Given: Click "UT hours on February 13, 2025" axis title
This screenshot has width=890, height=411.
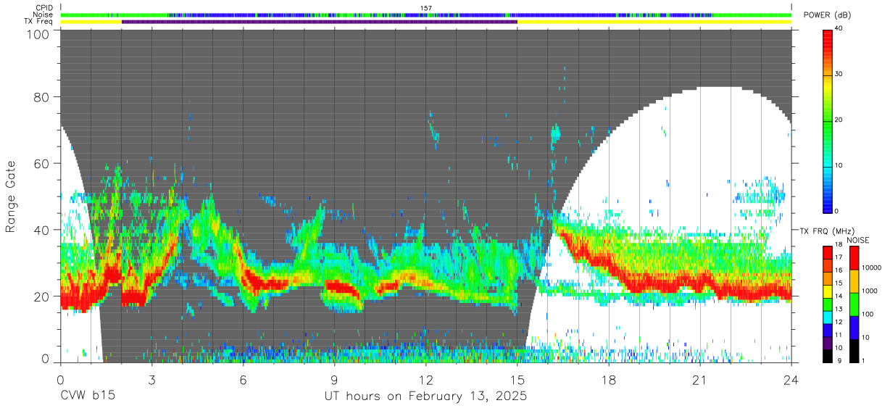Looking at the screenshot, I should click(x=425, y=397).
